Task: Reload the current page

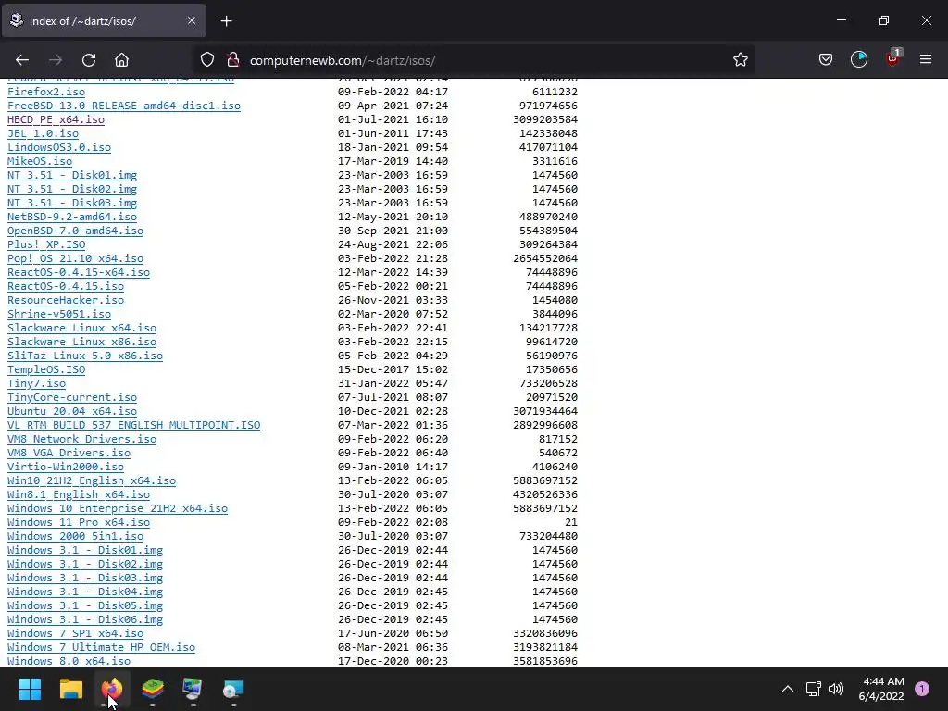Action: [89, 60]
